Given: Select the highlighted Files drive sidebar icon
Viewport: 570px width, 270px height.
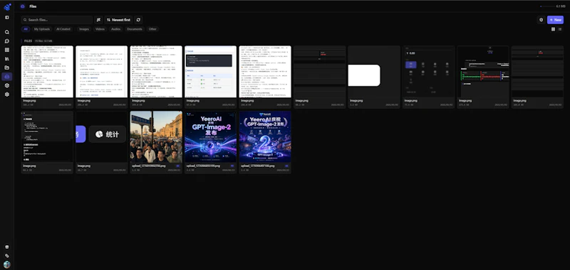Looking at the screenshot, I should (x=7, y=77).
